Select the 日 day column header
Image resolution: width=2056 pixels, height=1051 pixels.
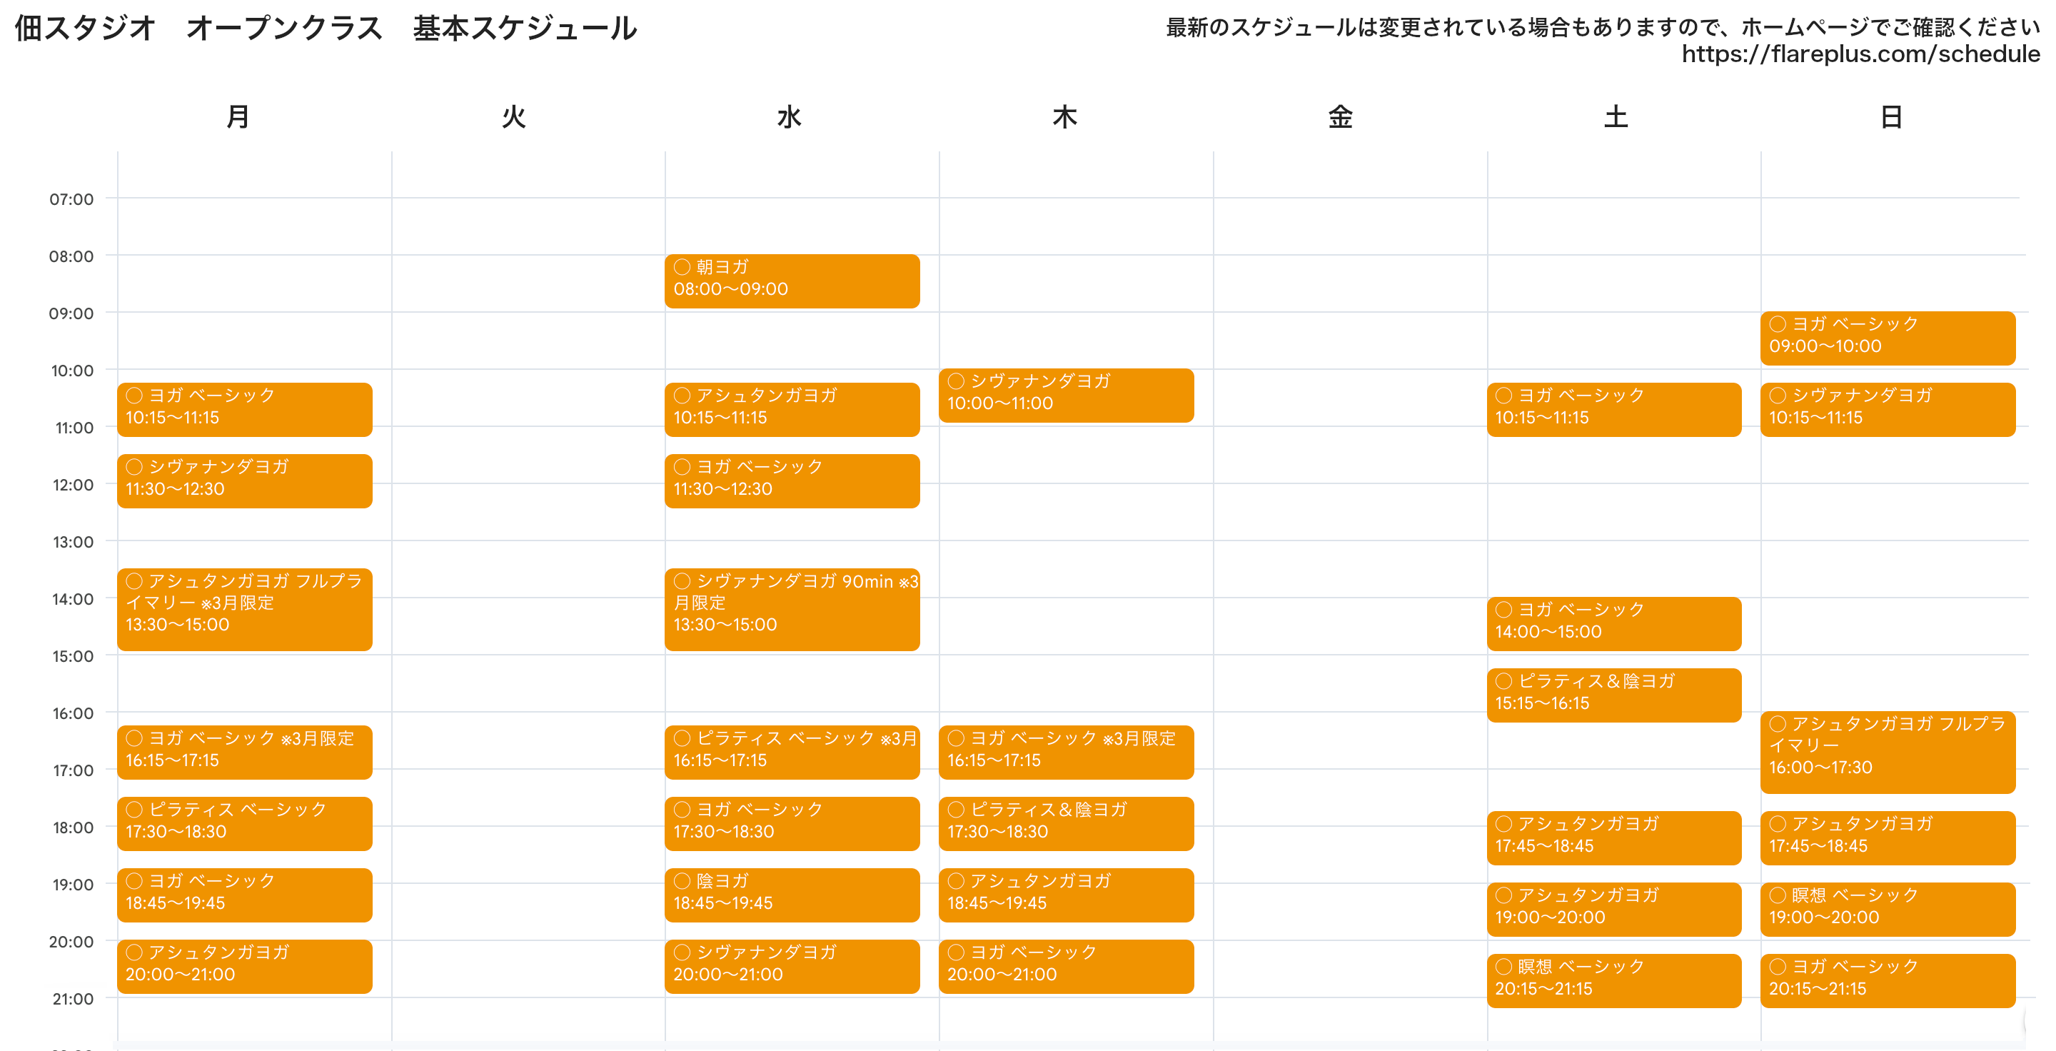click(1891, 117)
